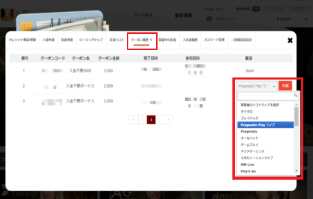The height and width of the screenshot is (199, 313).
Task: Go to first page with double-left arrow
Action: click(x=134, y=120)
